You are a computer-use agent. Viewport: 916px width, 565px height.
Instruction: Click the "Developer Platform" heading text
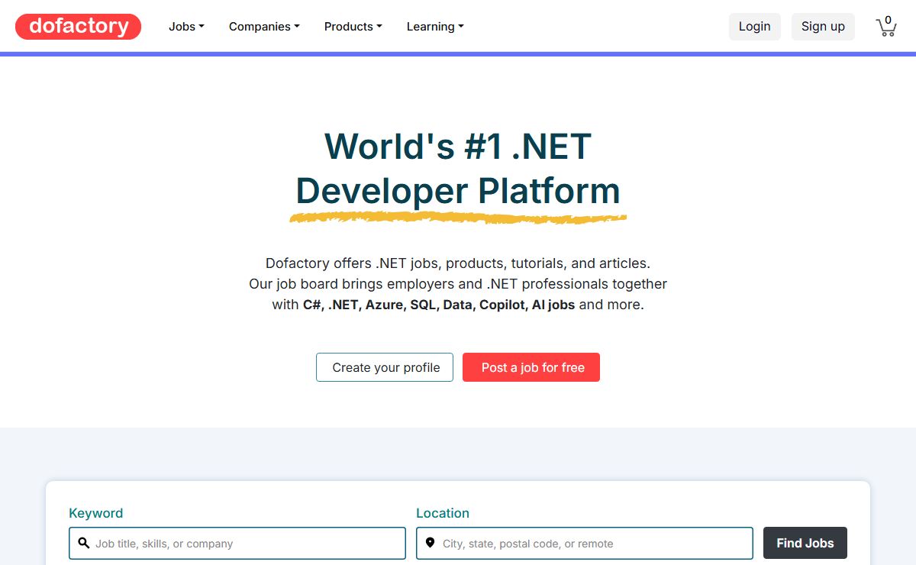pyautogui.click(x=458, y=191)
